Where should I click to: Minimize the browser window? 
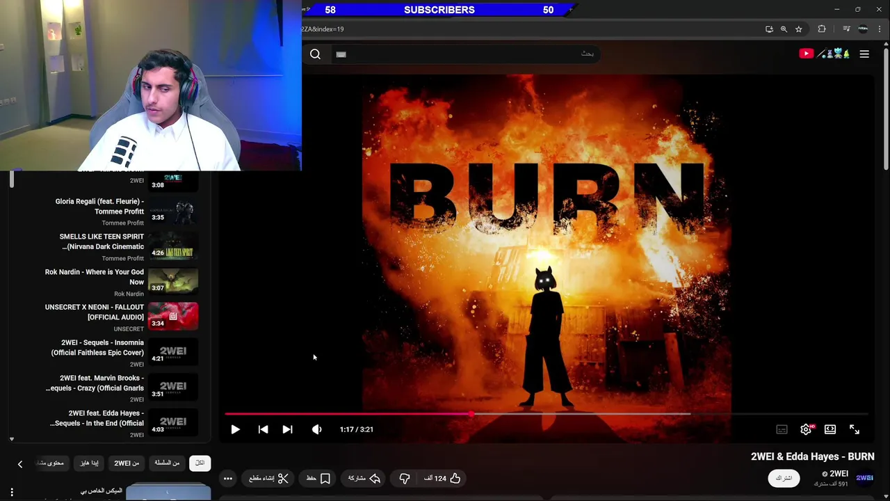(837, 9)
